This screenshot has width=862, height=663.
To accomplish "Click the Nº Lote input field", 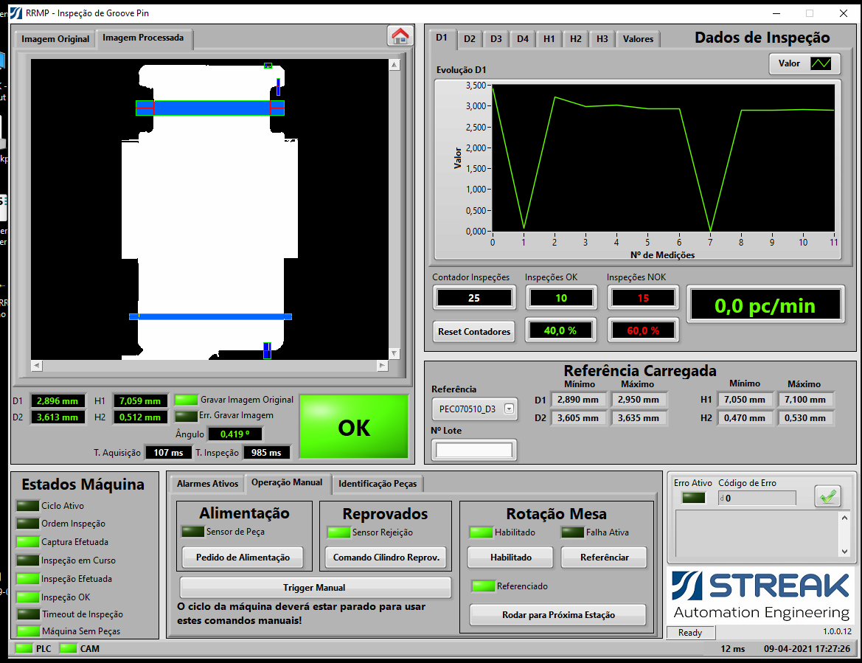I will click(474, 450).
